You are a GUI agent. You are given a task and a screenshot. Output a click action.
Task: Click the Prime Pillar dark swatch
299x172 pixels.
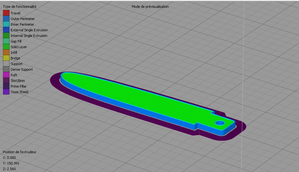[6, 86]
